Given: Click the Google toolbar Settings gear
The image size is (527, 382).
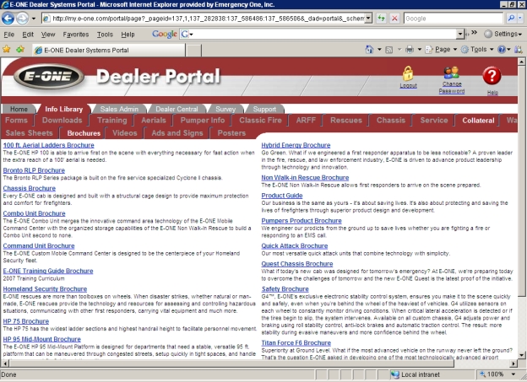Looking at the screenshot, I should point(488,34).
